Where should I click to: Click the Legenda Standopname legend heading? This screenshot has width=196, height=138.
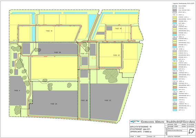click(184, 3)
